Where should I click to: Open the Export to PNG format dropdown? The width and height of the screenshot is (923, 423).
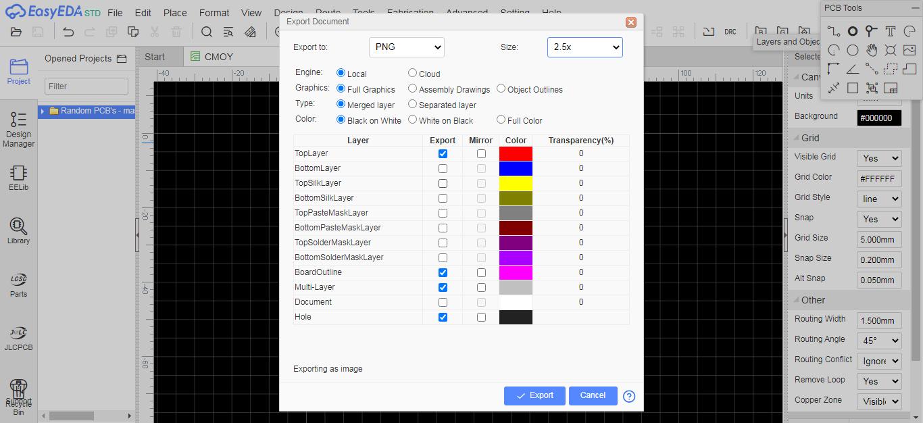(x=407, y=47)
